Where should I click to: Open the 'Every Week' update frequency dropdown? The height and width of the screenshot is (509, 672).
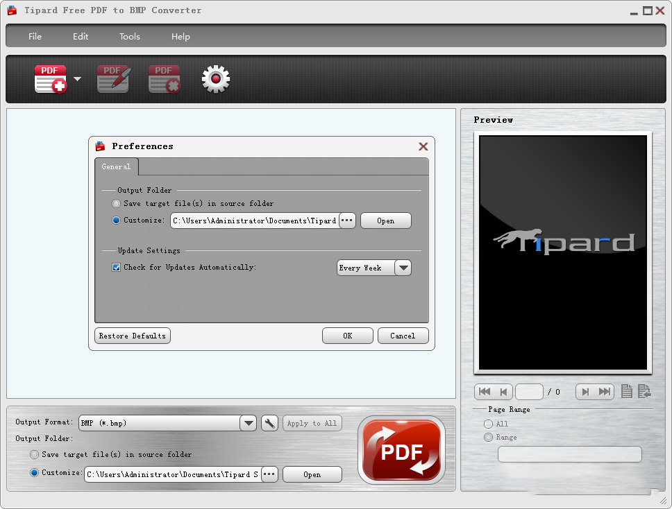(403, 267)
